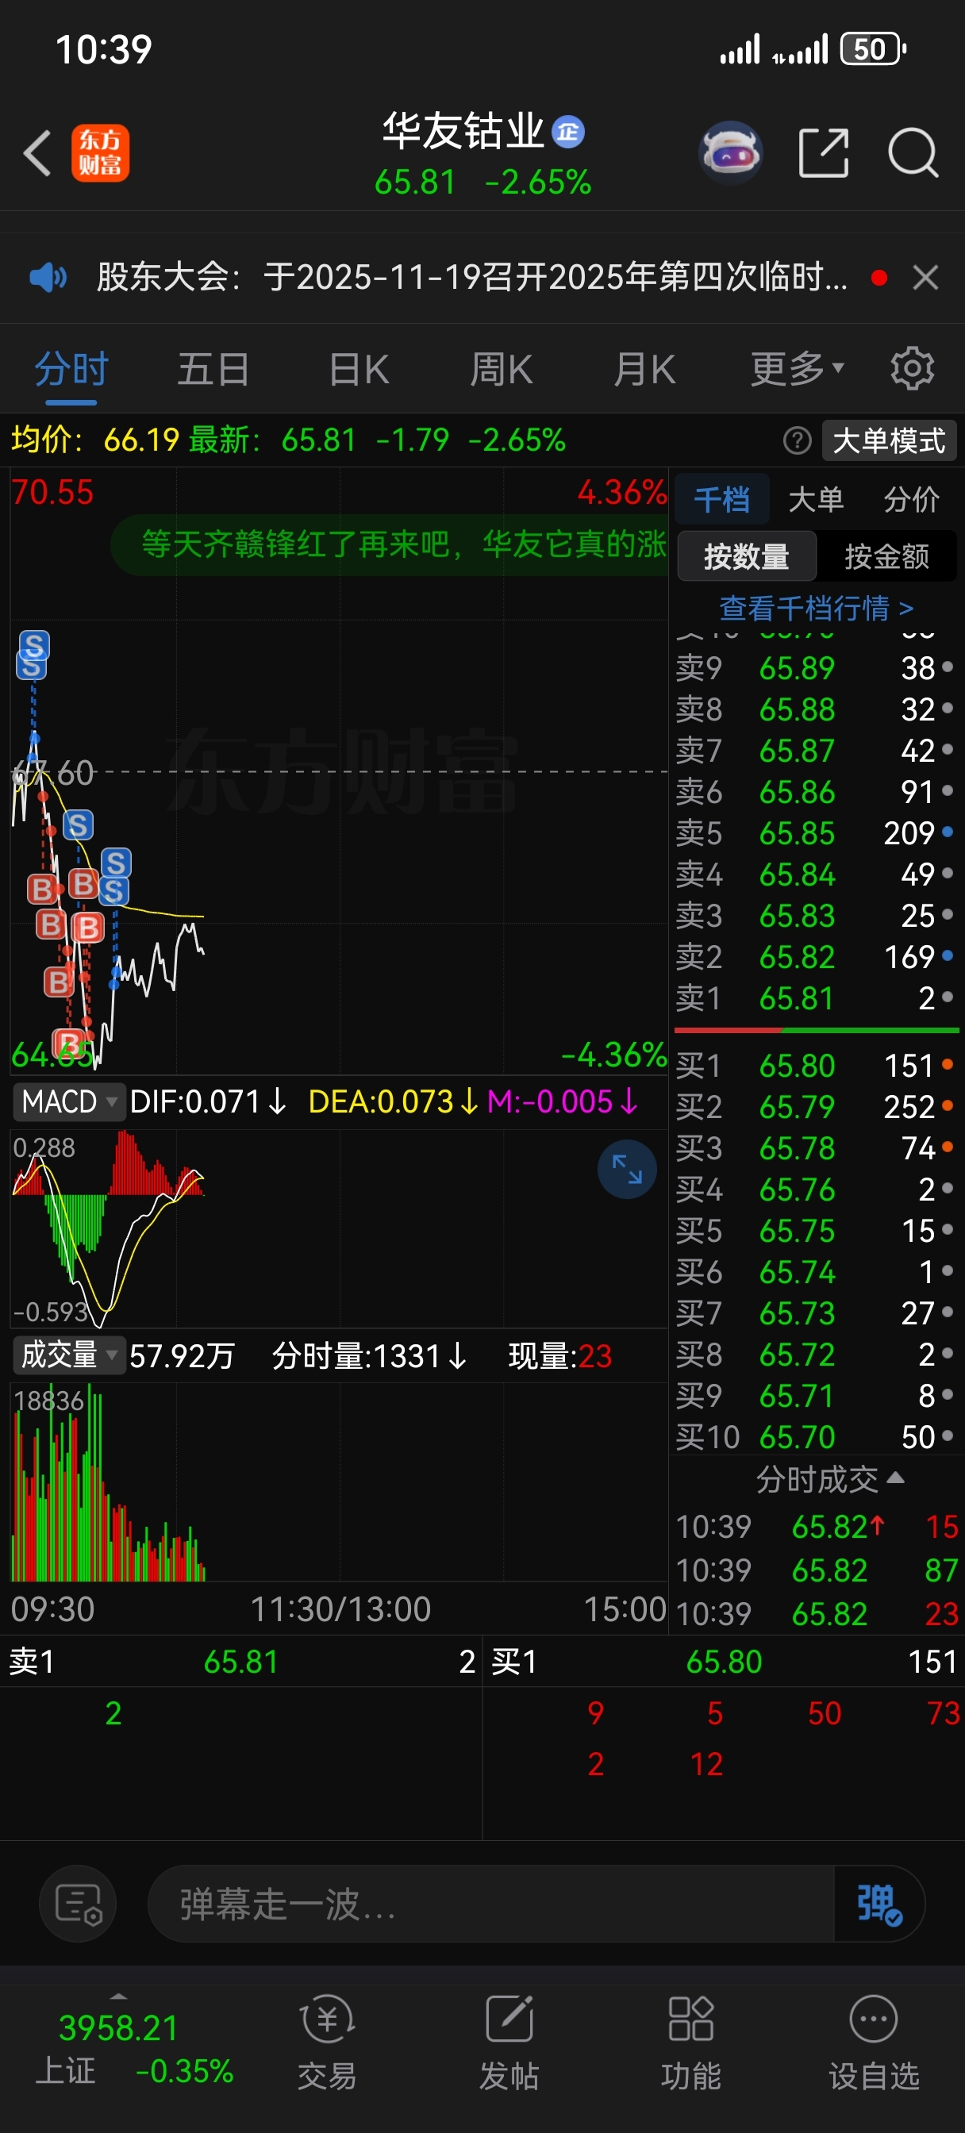The height and width of the screenshot is (2133, 965).
Task: Select the 千档 tab
Action: (x=721, y=499)
